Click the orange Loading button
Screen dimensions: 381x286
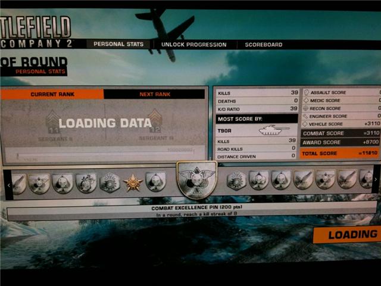[x=348, y=235]
